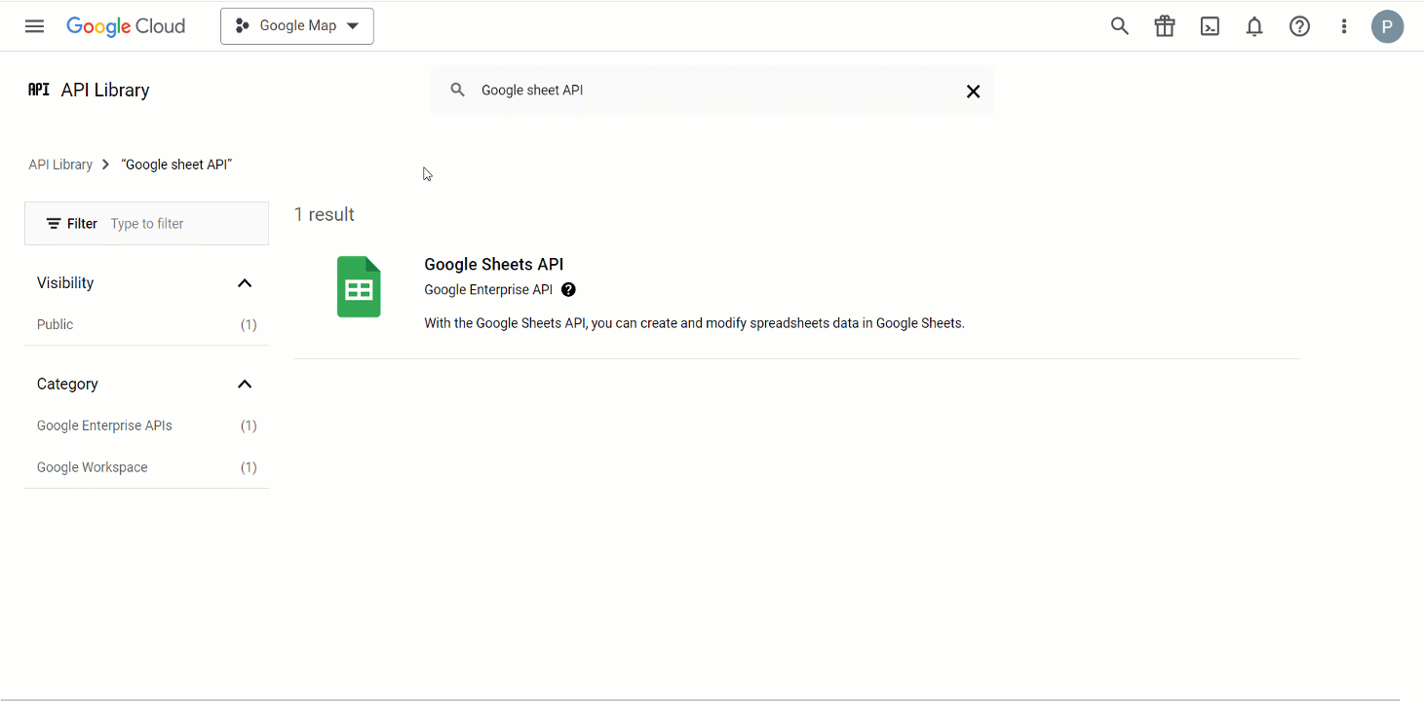1424x701 pixels.
Task: Click the search icon in API search box
Action: pos(457,90)
